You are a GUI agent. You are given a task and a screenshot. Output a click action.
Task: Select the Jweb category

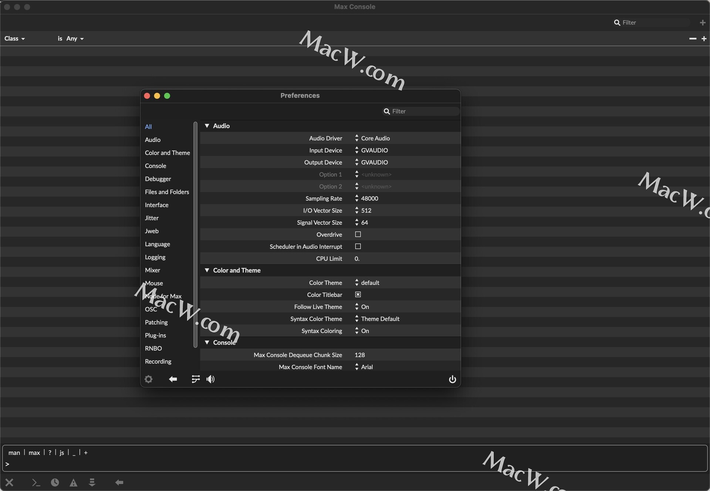tap(152, 231)
